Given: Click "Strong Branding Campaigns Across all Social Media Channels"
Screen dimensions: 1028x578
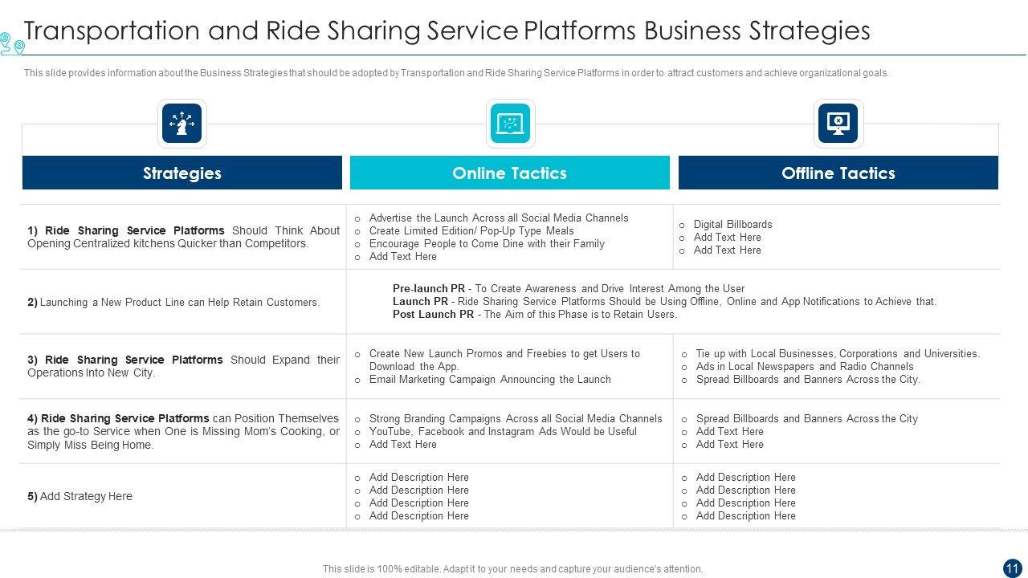Looking at the screenshot, I should point(516,419).
